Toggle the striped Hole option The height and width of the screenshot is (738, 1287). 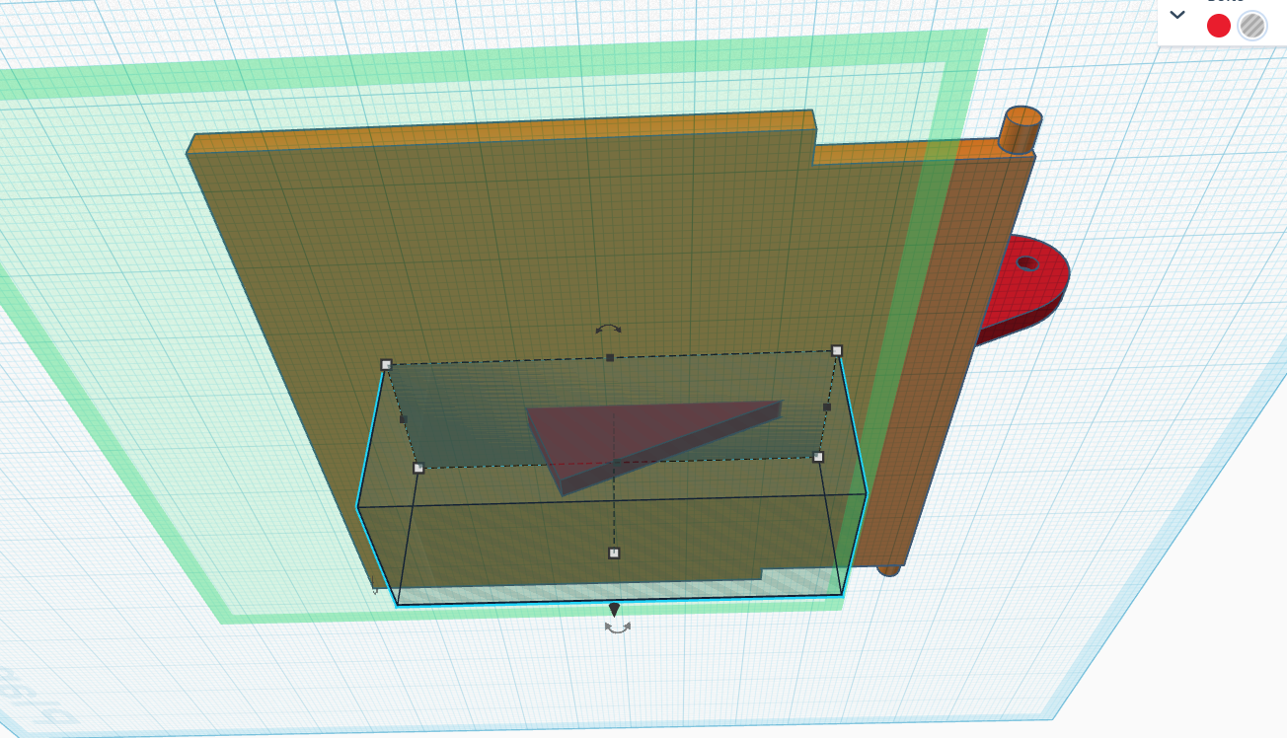(x=1252, y=26)
